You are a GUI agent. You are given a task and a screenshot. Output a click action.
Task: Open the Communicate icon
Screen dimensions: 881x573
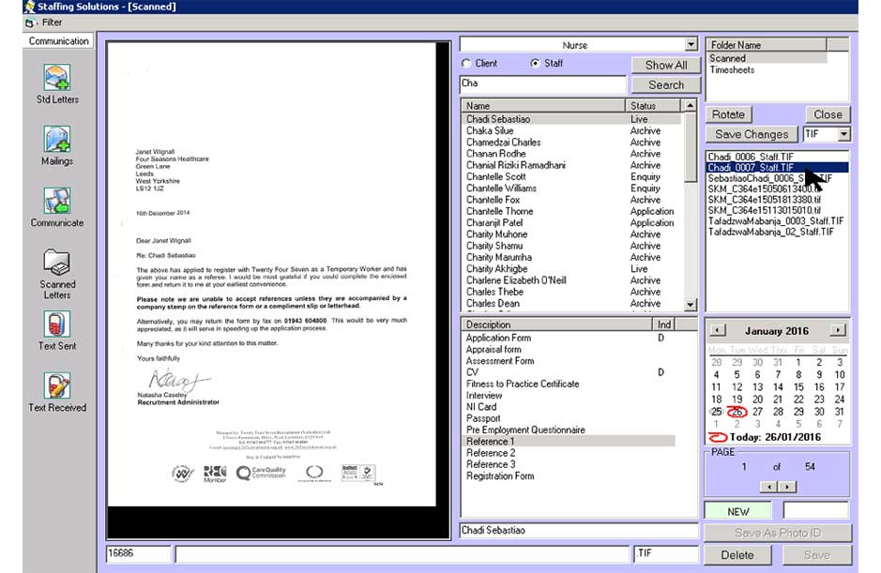click(x=57, y=202)
